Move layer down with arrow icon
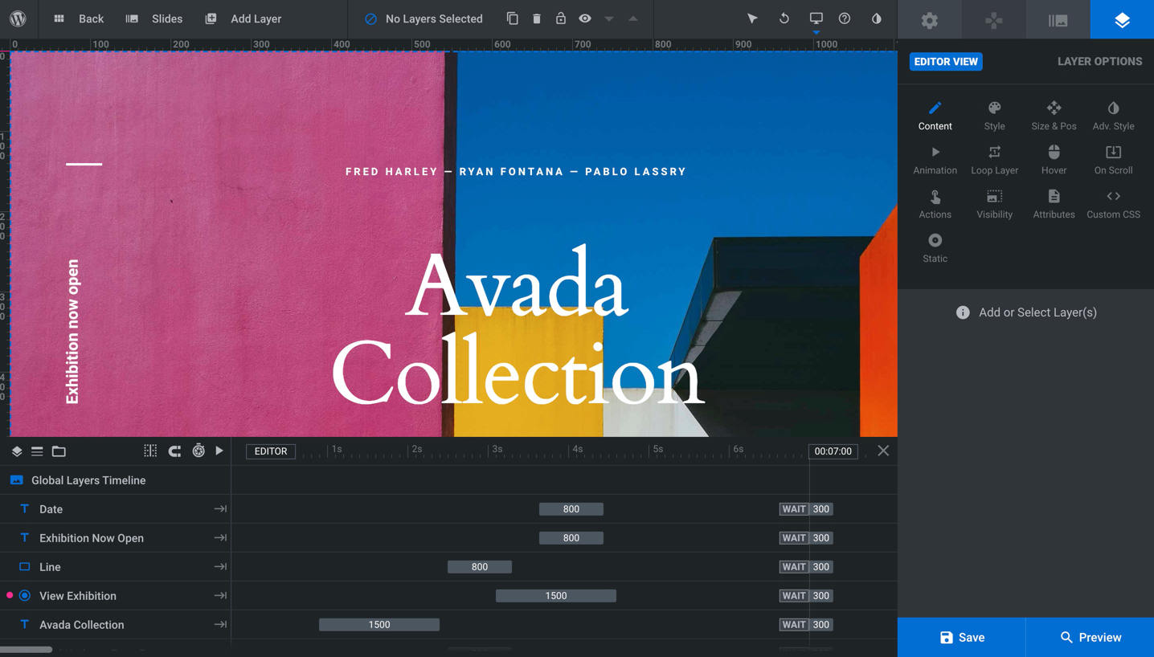Viewport: 1154px width, 657px height. (x=609, y=18)
